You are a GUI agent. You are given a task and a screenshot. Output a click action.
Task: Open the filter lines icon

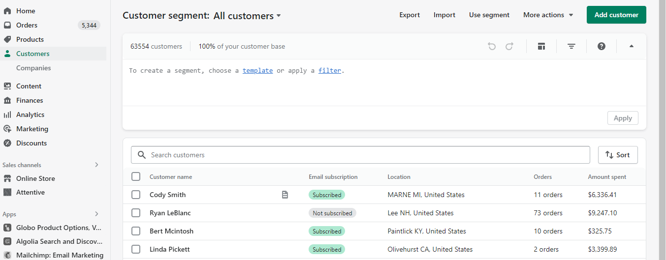571,46
